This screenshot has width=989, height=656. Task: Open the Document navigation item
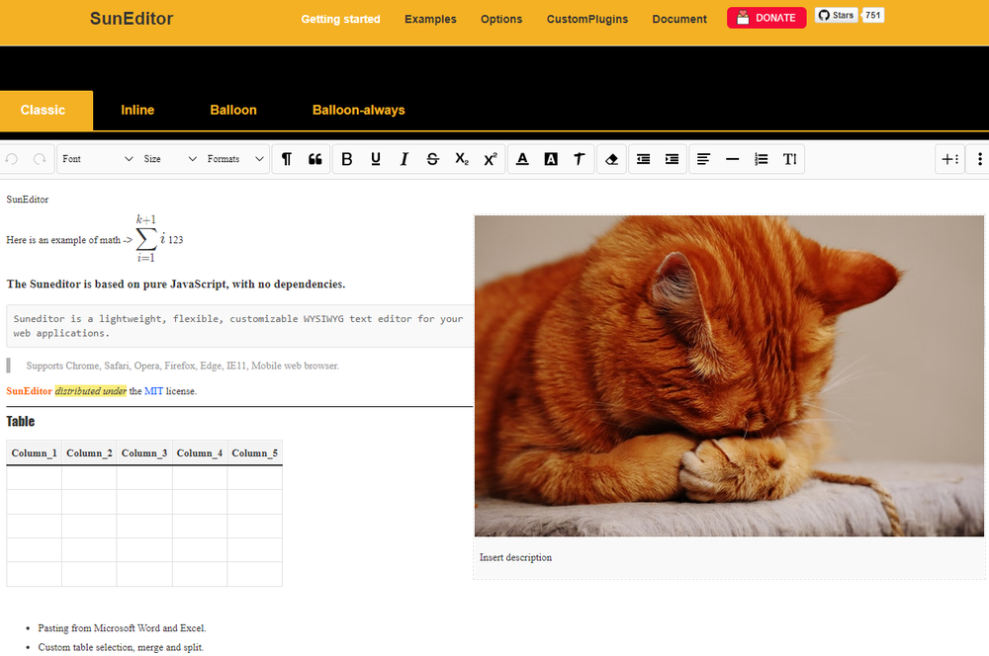[679, 19]
